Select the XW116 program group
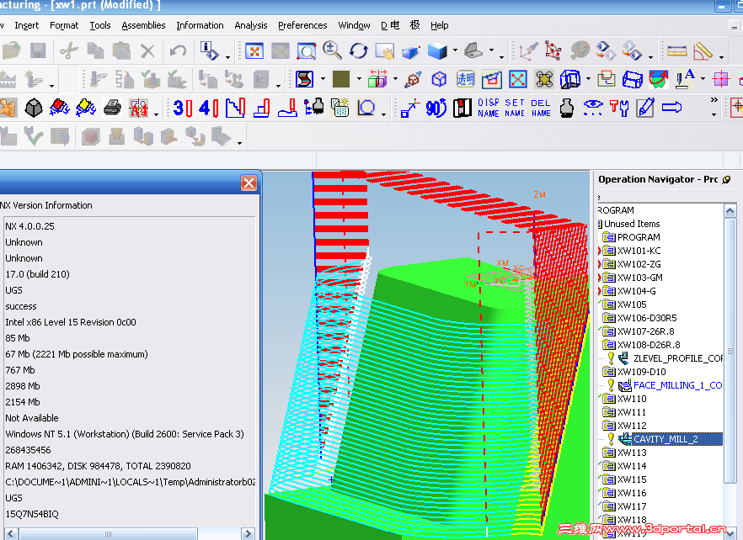Image resolution: width=743 pixels, height=540 pixels. pyautogui.click(x=632, y=493)
